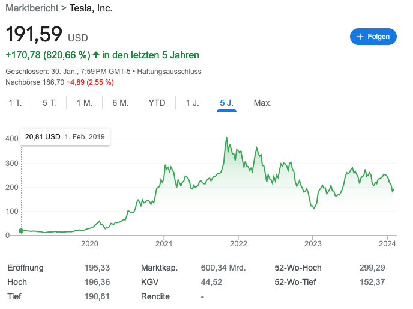Select the 1 T. time range tab

point(15,103)
